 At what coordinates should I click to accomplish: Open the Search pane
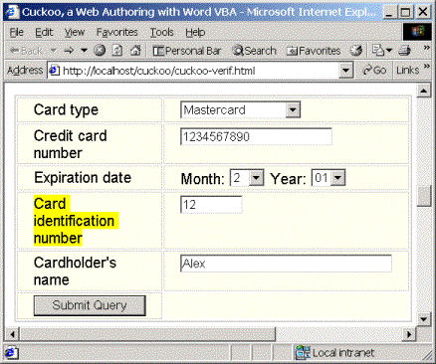point(254,51)
